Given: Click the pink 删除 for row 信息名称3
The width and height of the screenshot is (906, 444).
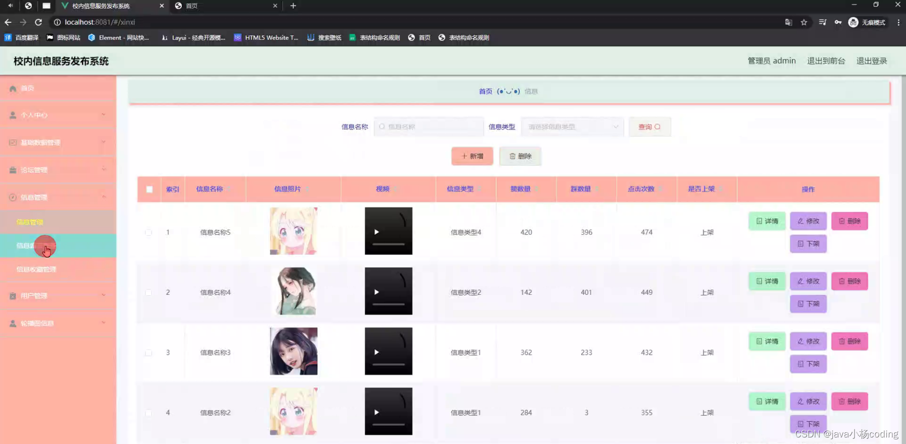Looking at the screenshot, I should coord(850,341).
